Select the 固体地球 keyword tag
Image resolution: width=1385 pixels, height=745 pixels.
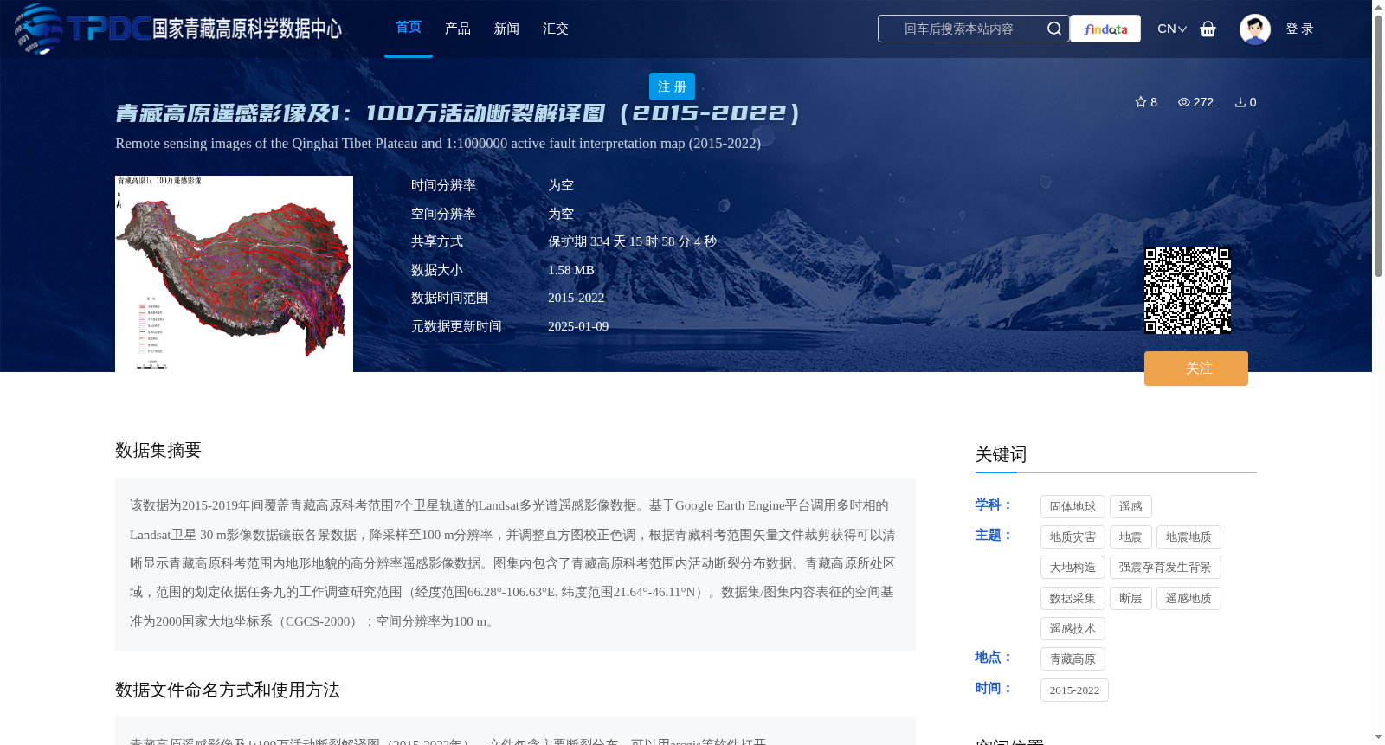[x=1073, y=507]
